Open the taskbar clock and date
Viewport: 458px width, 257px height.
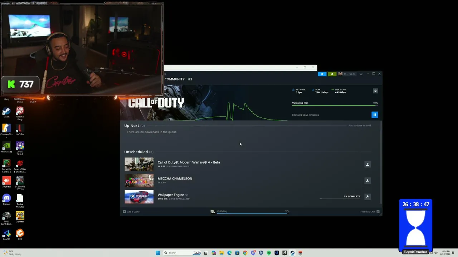445,253
